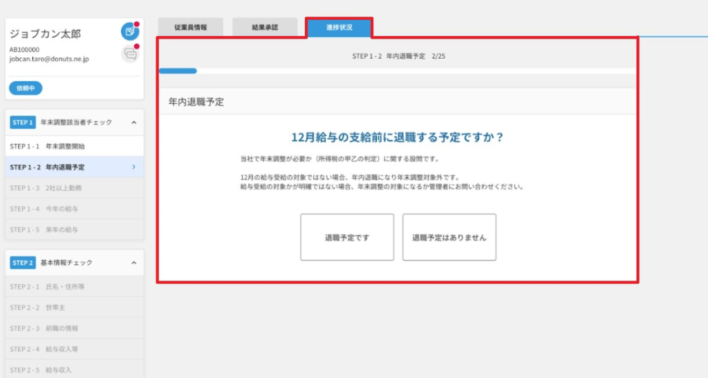
Task: Click the employee name ジョブカン太郎
Action: [x=45, y=34]
